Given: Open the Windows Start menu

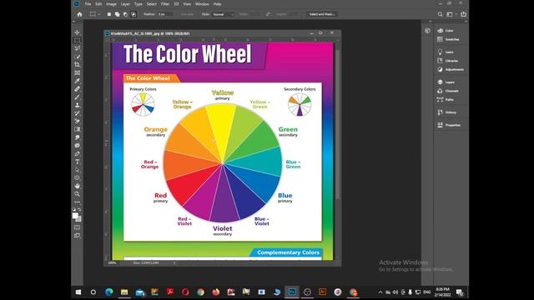Looking at the screenshot, I should [78, 292].
